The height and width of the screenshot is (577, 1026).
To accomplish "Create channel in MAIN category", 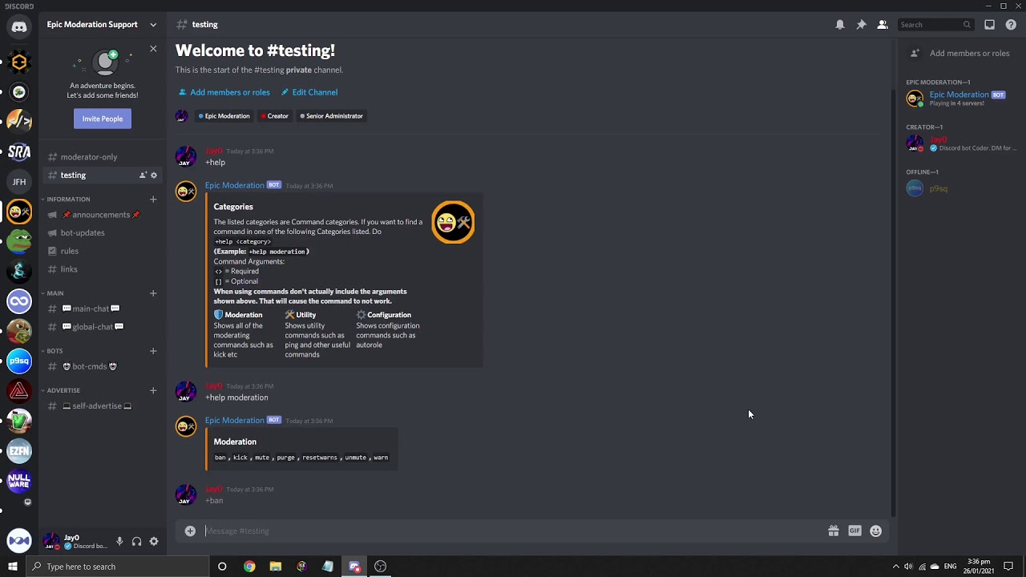I will coord(153,293).
